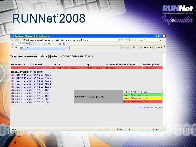The image size is (196, 147).
Task: Open change link from 2008-04-02 01:06:01
Action: [31, 81]
